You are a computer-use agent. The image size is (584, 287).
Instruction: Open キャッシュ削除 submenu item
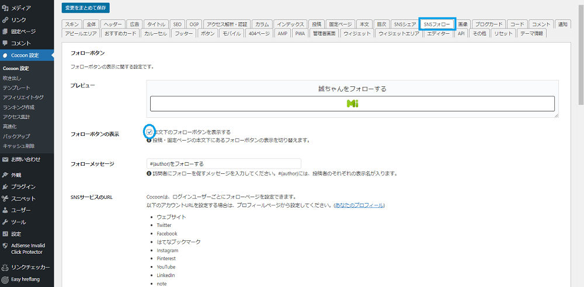coord(19,146)
